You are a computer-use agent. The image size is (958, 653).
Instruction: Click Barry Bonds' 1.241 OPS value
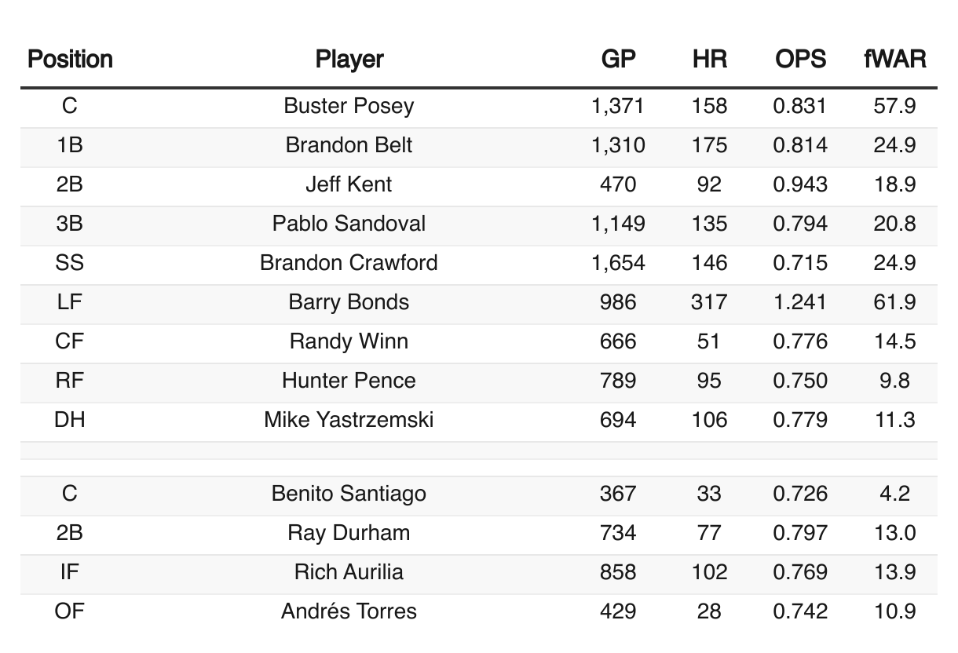[x=800, y=302]
